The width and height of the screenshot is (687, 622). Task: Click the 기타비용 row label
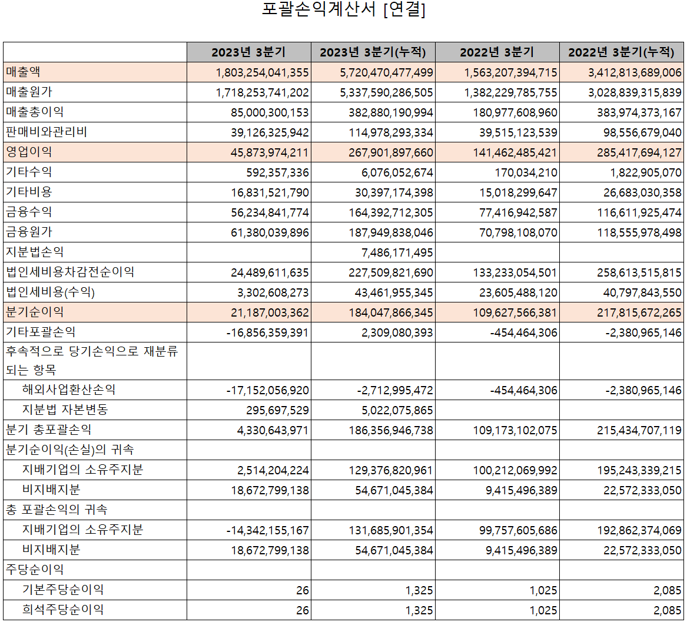coord(29,192)
